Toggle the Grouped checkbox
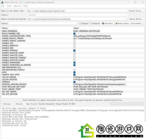This screenshot has height=139, width=146. pos(80,23)
